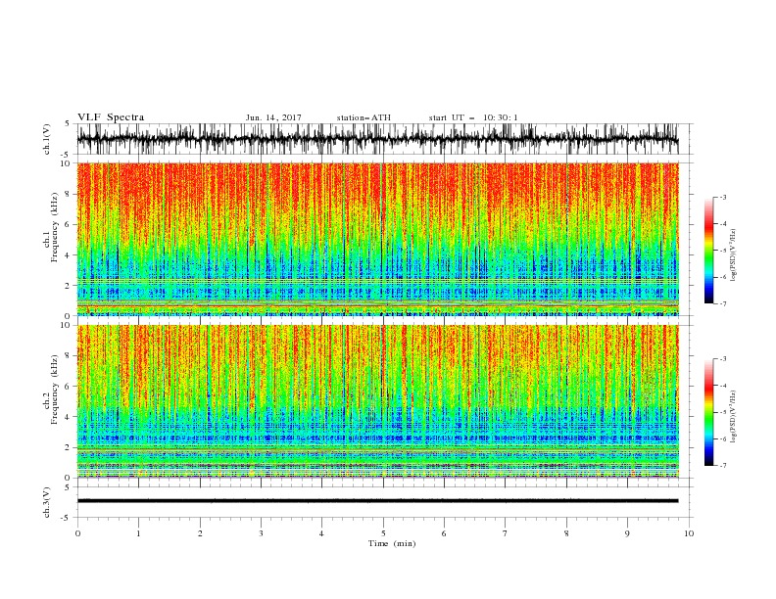Select the 'Time (min)' axis label
This screenshot has width=776, height=599.
(x=392, y=543)
